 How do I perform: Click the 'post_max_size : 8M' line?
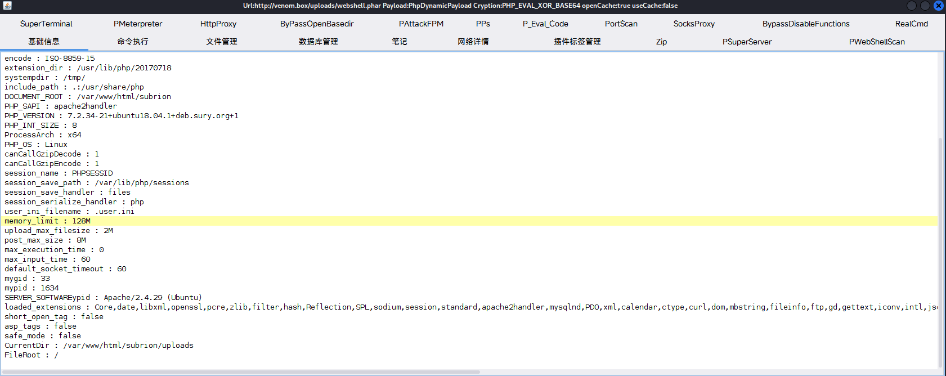(45, 240)
